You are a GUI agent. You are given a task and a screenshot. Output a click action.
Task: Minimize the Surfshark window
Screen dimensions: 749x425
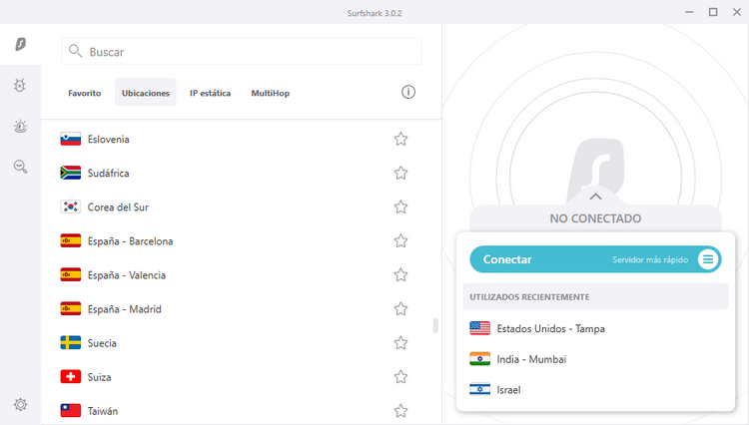click(x=689, y=12)
